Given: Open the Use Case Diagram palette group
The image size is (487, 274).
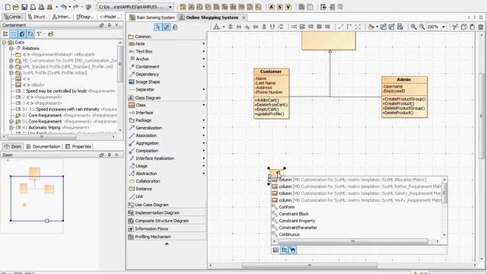Looking at the screenshot, I should pos(167,205).
